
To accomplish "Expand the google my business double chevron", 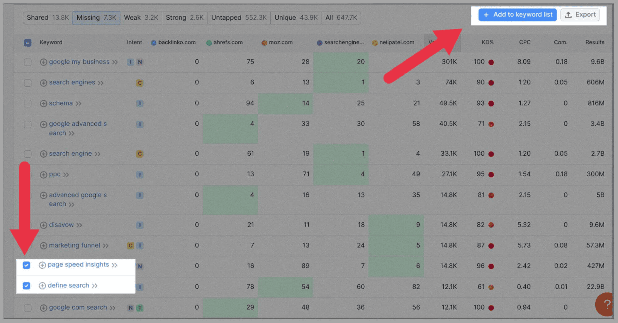I will [x=115, y=62].
